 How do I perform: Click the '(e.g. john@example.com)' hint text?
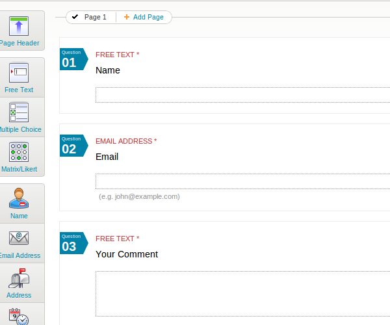pos(139,197)
